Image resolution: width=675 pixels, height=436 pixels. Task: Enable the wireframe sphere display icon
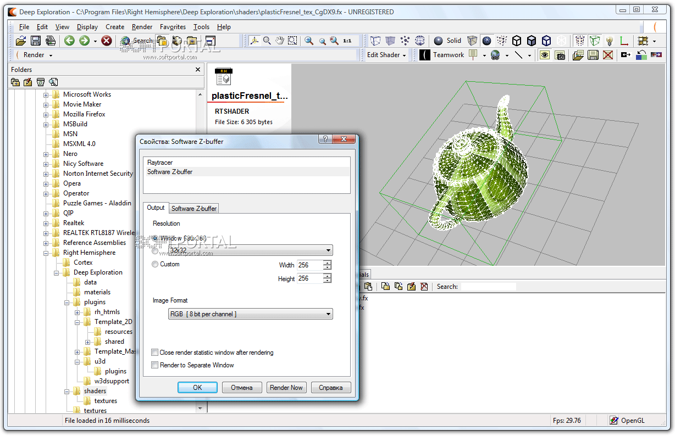(420, 41)
